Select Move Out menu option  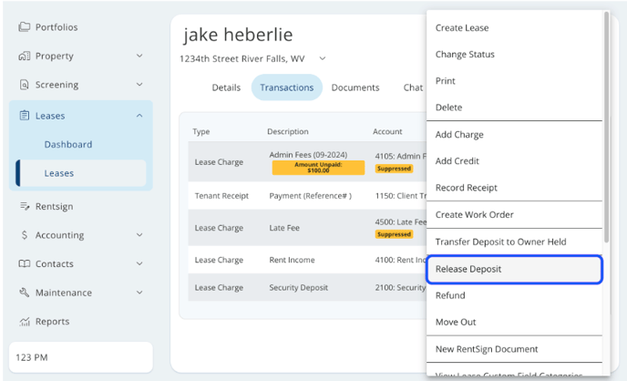tap(456, 322)
